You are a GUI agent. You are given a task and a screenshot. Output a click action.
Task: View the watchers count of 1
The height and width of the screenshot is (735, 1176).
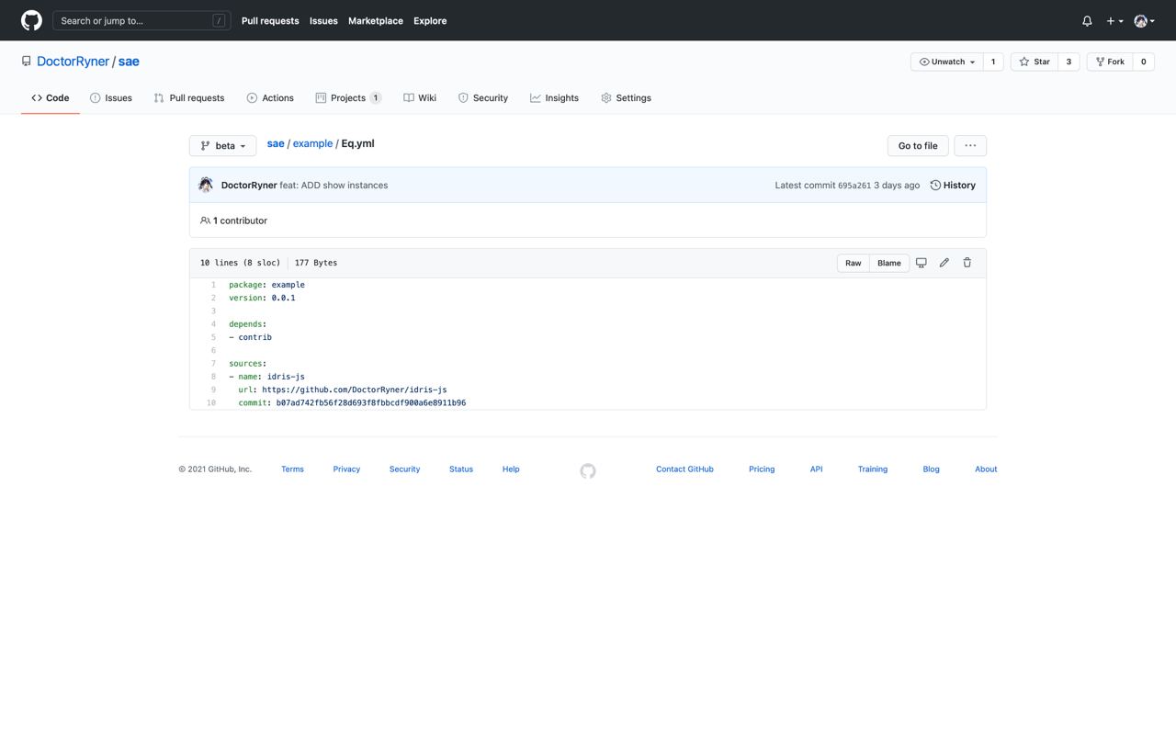tap(993, 62)
